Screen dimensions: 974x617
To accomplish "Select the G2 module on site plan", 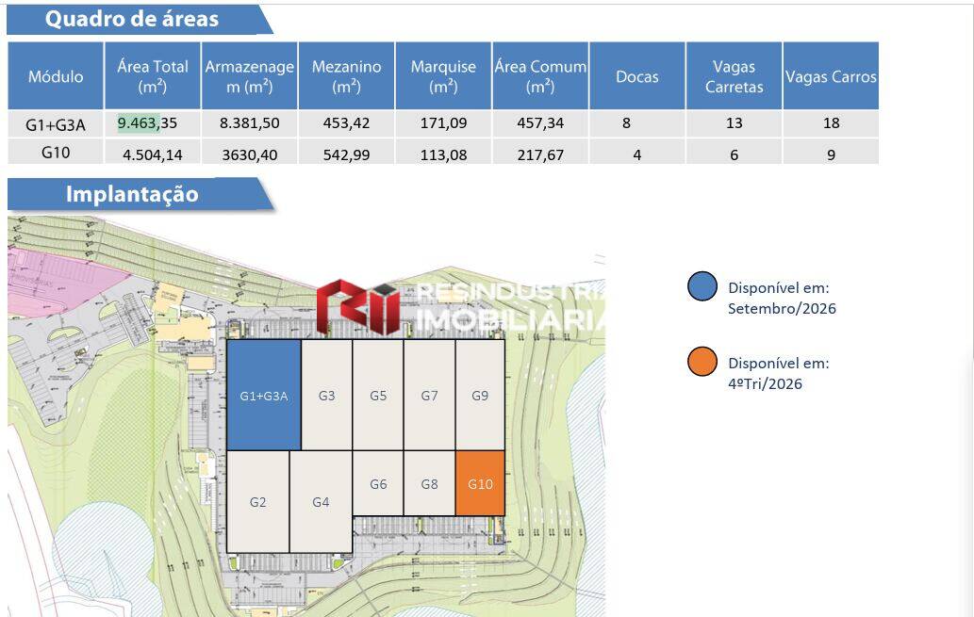I will pos(257,501).
